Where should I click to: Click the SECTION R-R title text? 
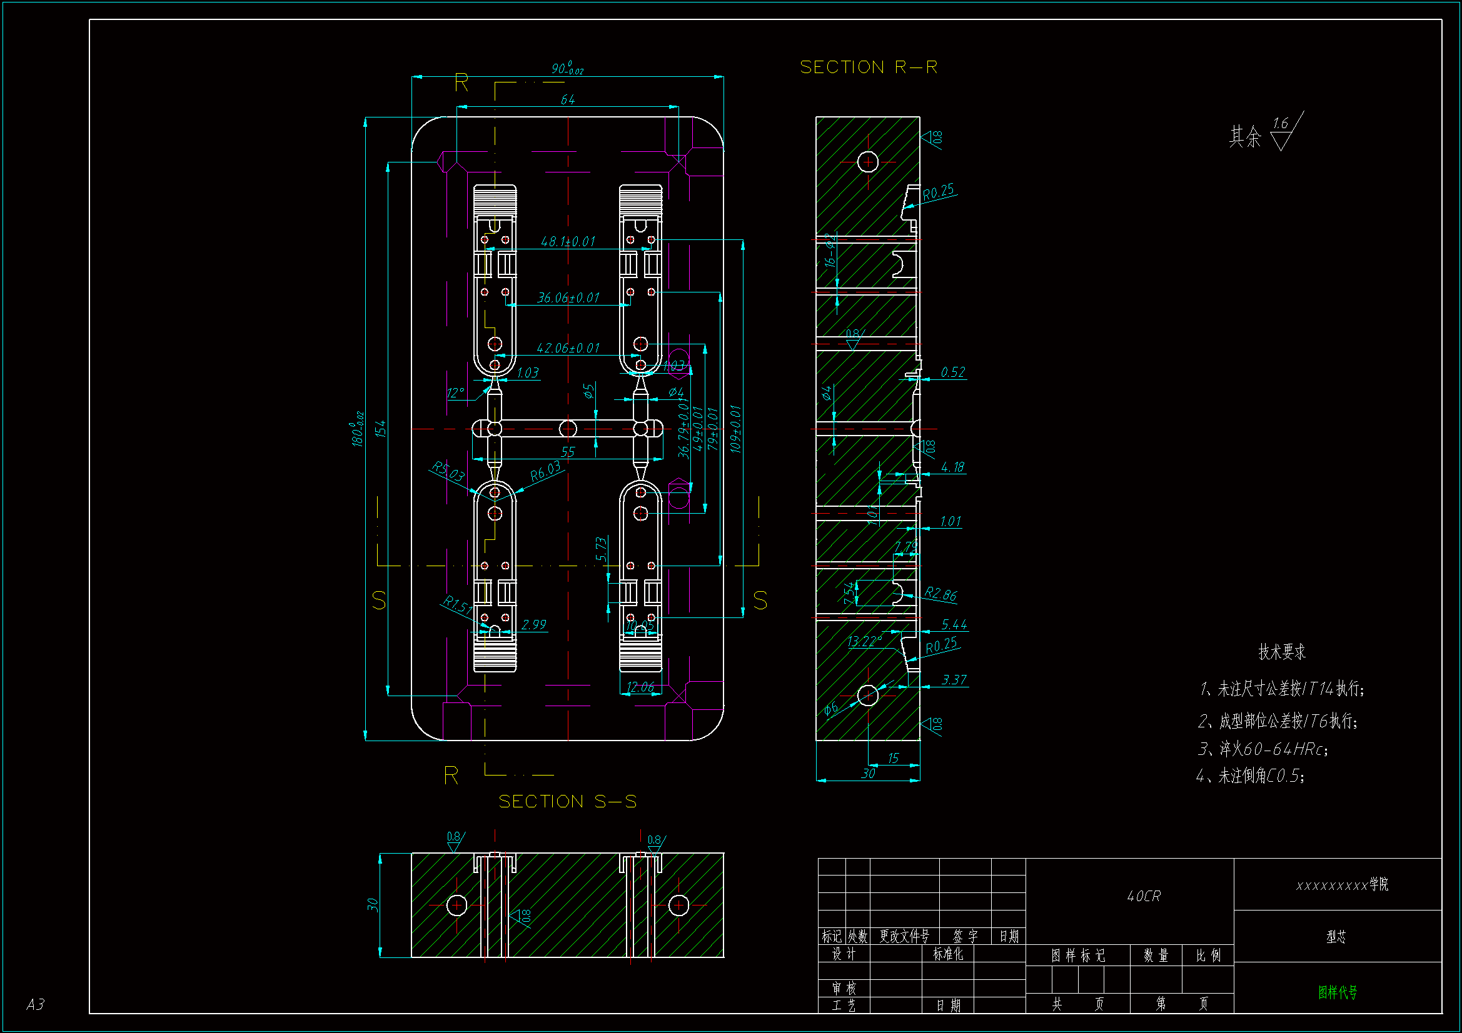coord(869,67)
